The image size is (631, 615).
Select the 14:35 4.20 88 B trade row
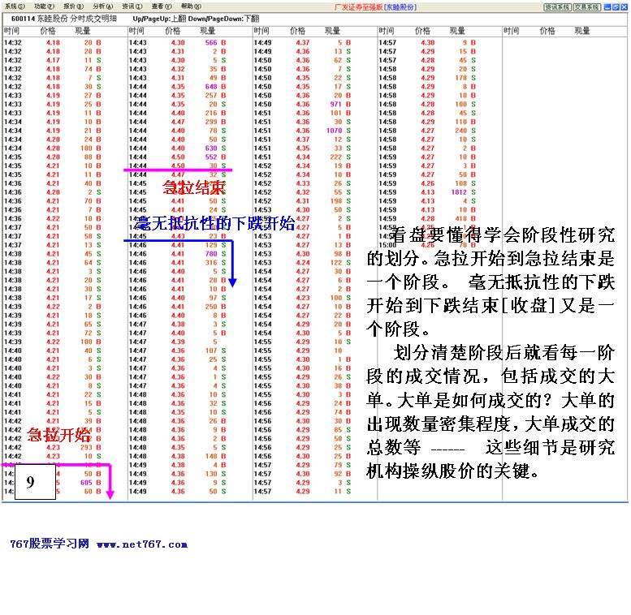(x=53, y=157)
